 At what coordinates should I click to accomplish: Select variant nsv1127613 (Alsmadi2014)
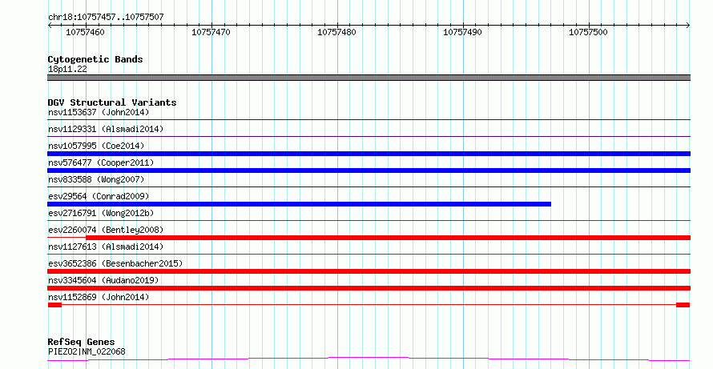[x=106, y=247]
